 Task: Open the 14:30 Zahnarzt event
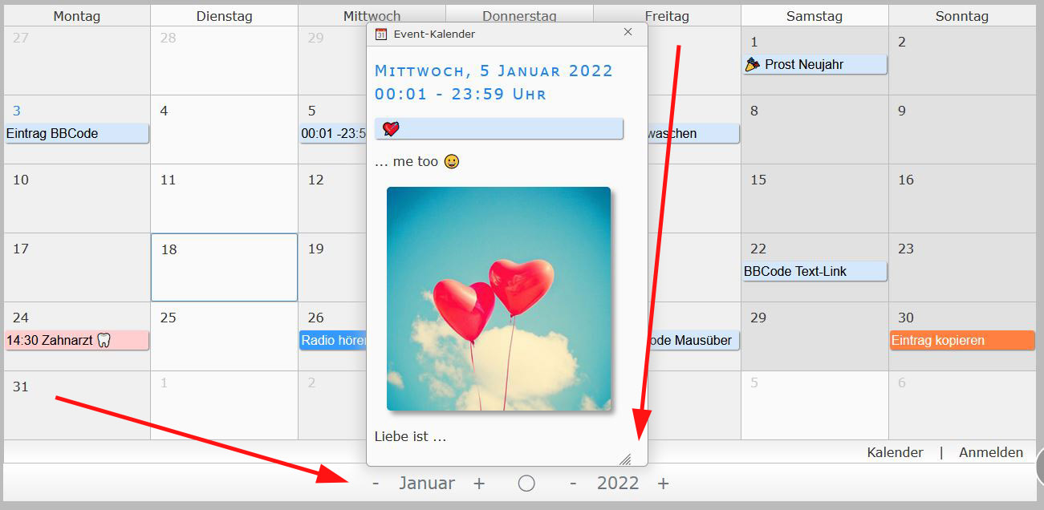(x=76, y=340)
